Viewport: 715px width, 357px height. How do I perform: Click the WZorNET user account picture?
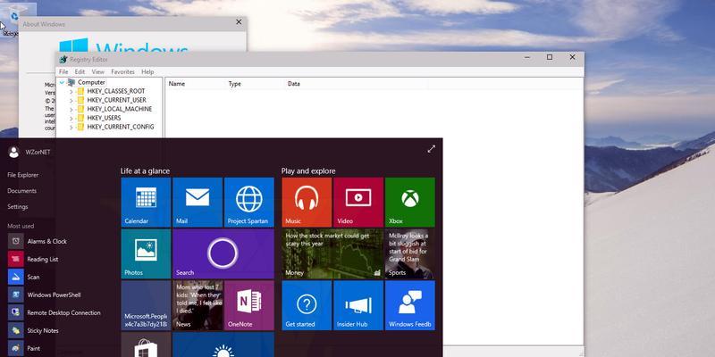(13, 152)
